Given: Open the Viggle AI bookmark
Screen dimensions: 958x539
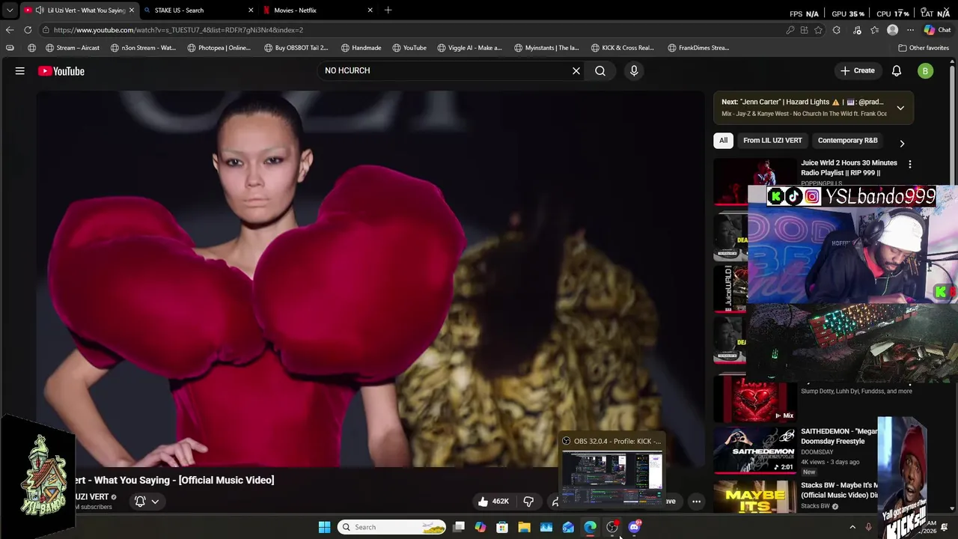Looking at the screenshot, I should 469,48.
